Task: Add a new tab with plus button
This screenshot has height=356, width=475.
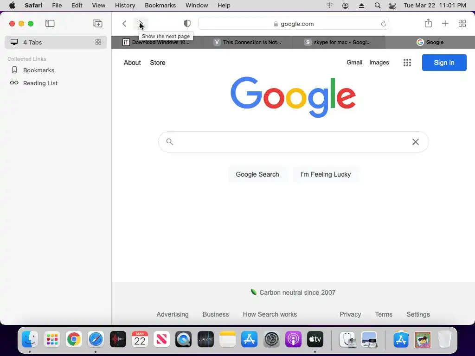Action: (445, 24)
